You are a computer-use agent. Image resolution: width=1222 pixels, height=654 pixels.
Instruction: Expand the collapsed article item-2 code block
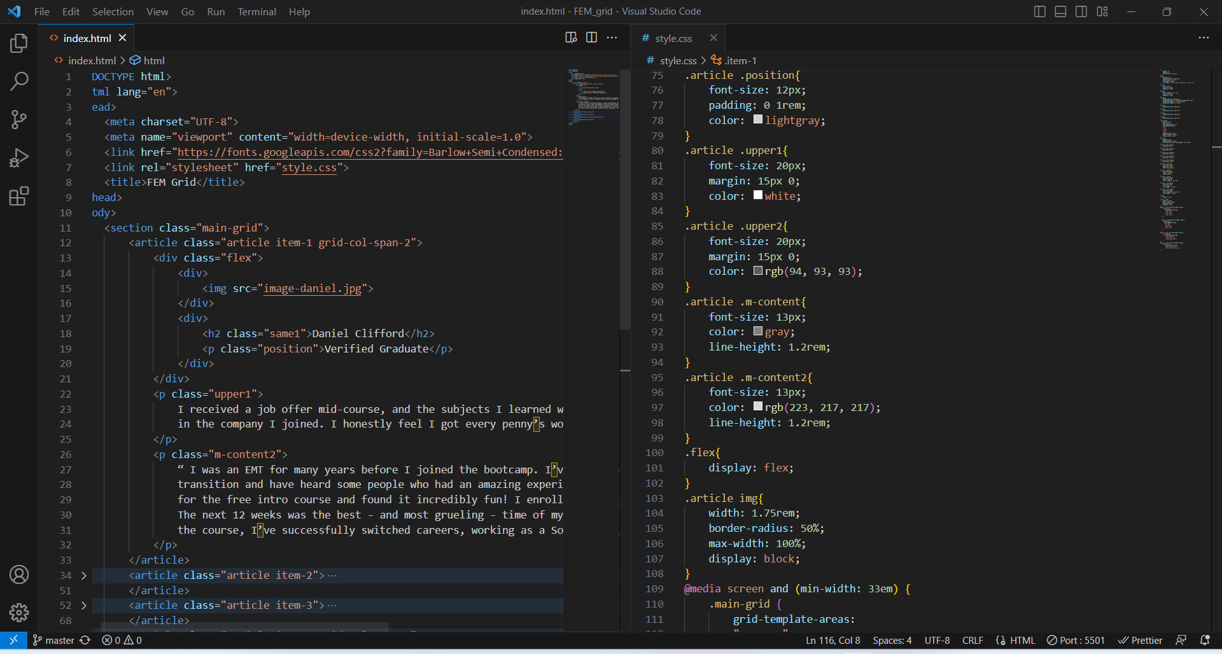click(x=83, y=575)
